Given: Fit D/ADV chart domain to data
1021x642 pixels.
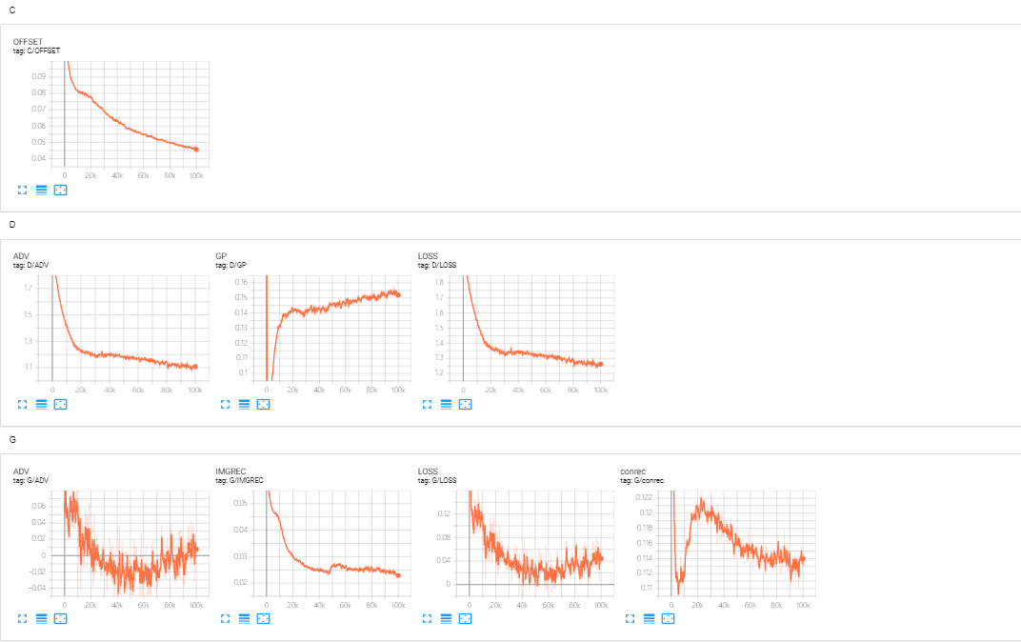Looking at the screenshot, I should click(x=61, y=404).
